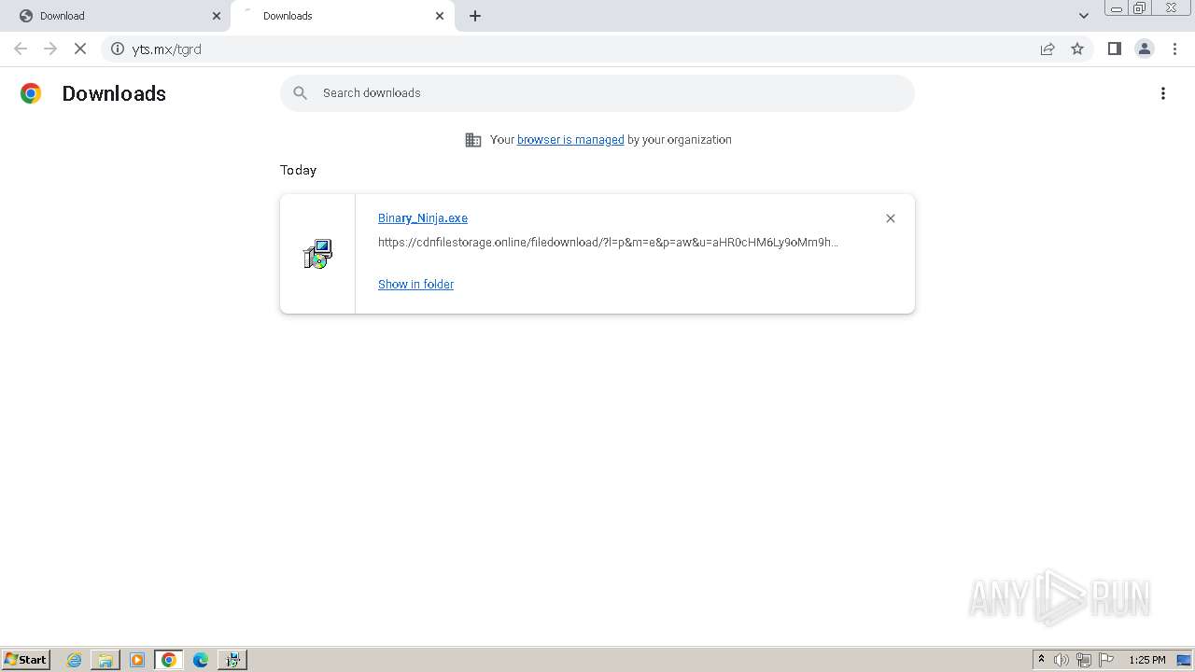Click the Search downloads field
The image size is (1195, 672).
click(x=597, y=93)
